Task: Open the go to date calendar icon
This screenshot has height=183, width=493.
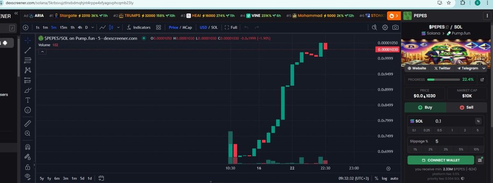Action: [101, 178]
